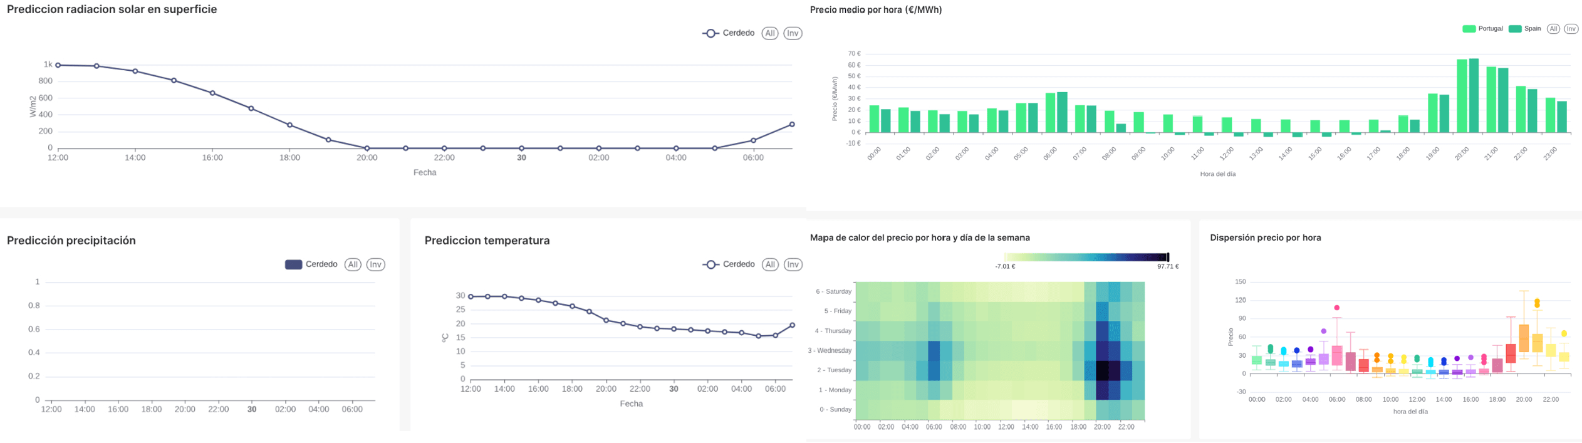The image size is (1582, 443).
Task: Click the Wednesday 06:00 blue heatmap cell
Action: [x=934, y=351]
